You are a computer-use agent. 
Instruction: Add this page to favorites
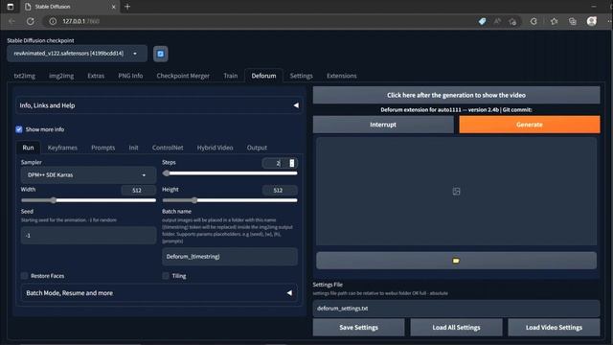coord(512,21)
